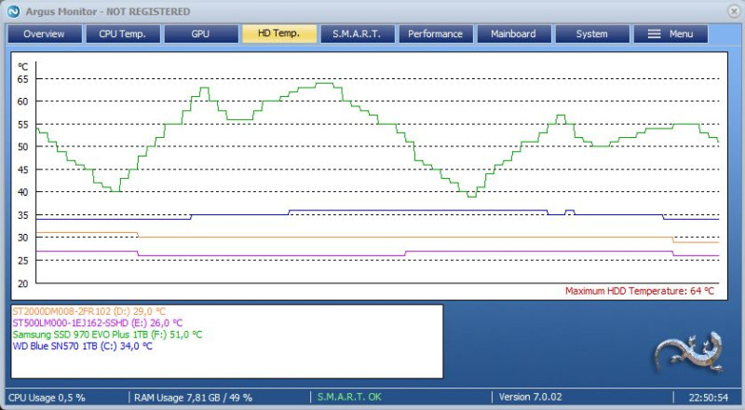The image size is (745, 410).
Task: Click the S.M.A.R.T. OK status indicator
Action: click(349, 397)
